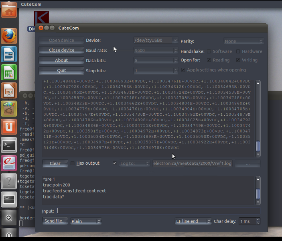This screenshot has width=282, height=241.
Task: Close the CuteCom window
Action: [41, 28]
